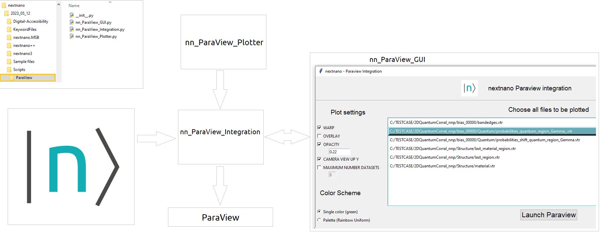This screenshot has height=242, width=603.
Task: Select Palette (Rainbow Uniform) radio button
Action: (319, 220)
